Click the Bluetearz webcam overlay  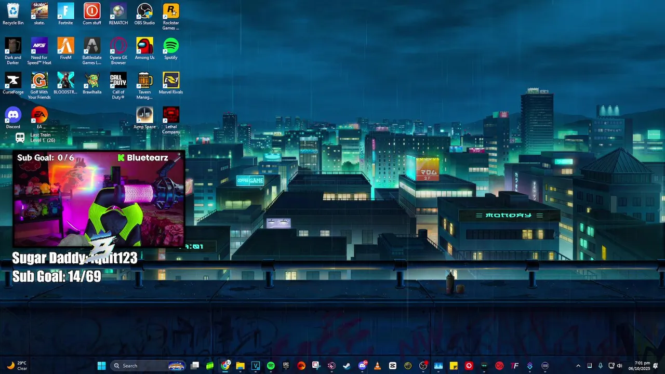pos(99,198)
